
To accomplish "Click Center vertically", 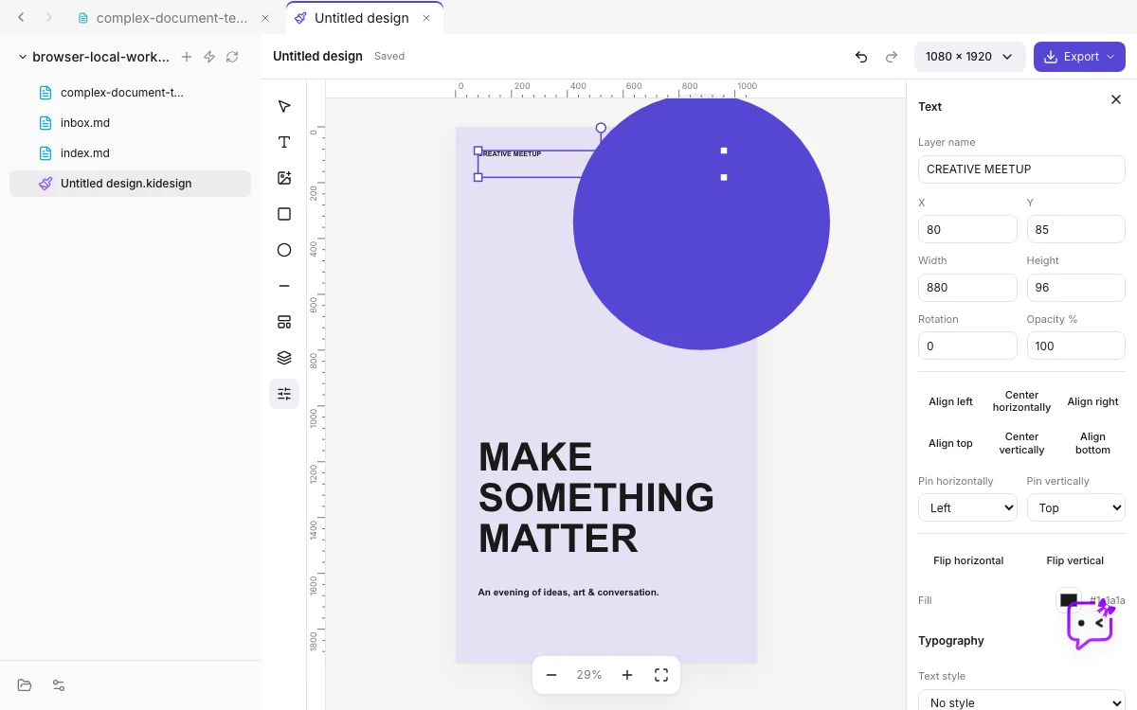I will coord(1021,443).
